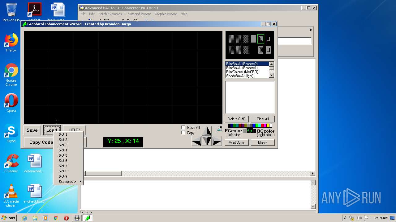Viewport: 396px width, 222px height.
Task: Load from Slot 1
Action: [x=68, y=134]
